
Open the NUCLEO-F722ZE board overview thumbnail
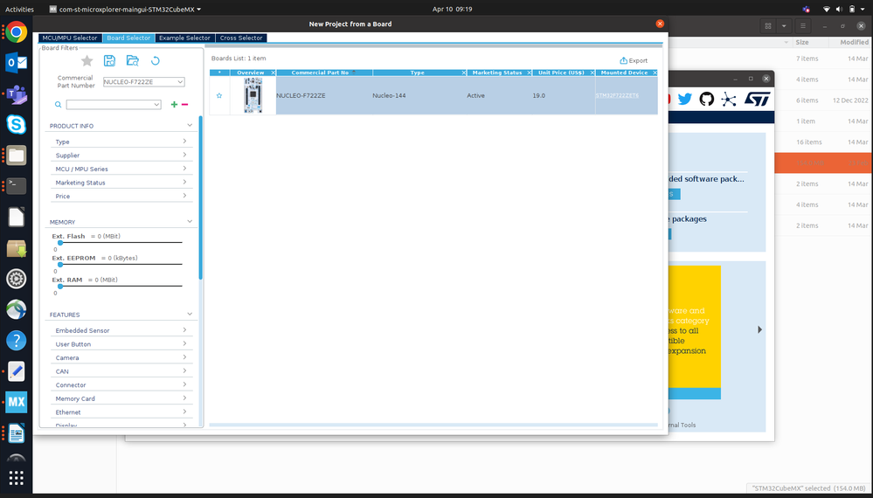(253, 96)
